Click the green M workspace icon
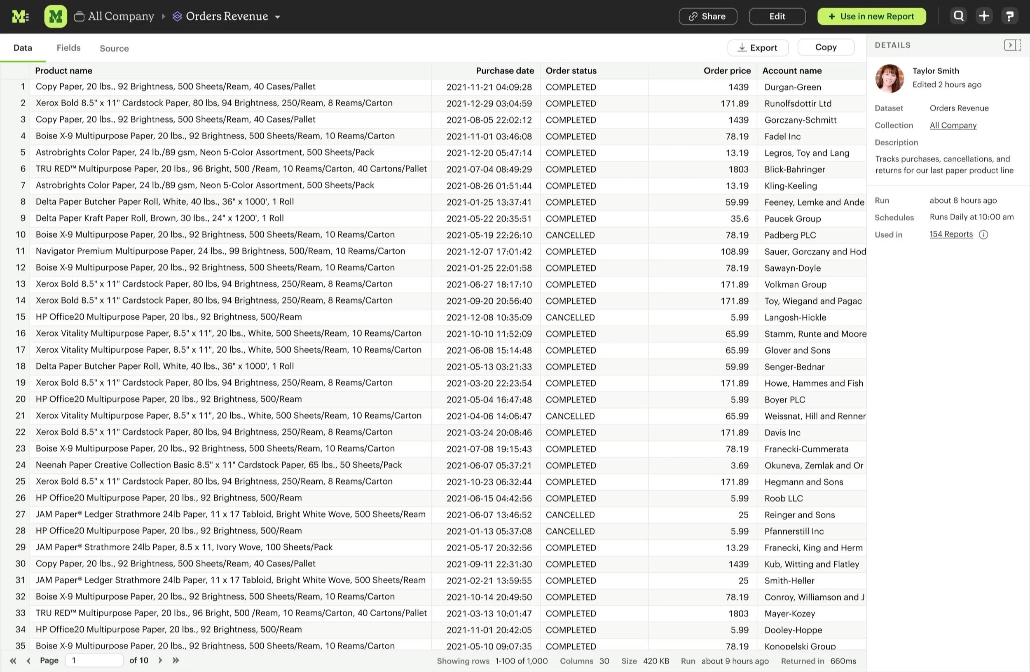This screenshot has width=1030, height=672. 55,16
